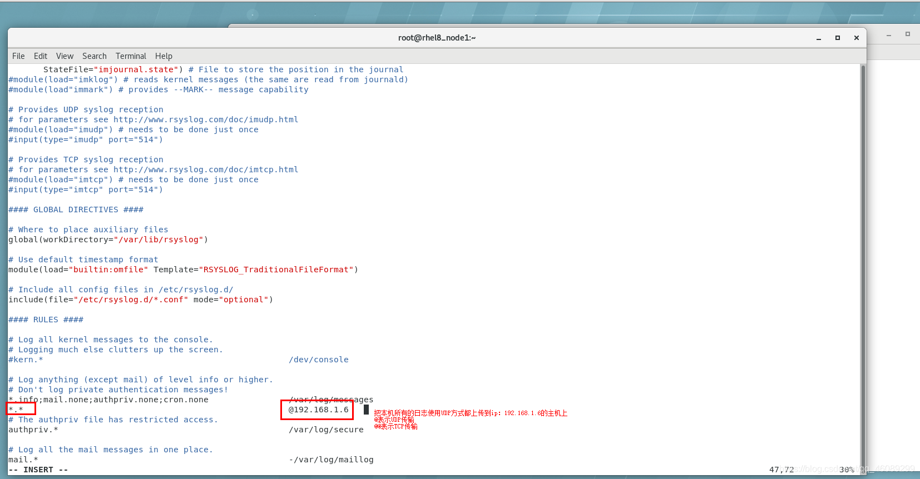The image size is (920, 479).
Task: Click the mail.* selector
Action: click(x=23, y=460)
